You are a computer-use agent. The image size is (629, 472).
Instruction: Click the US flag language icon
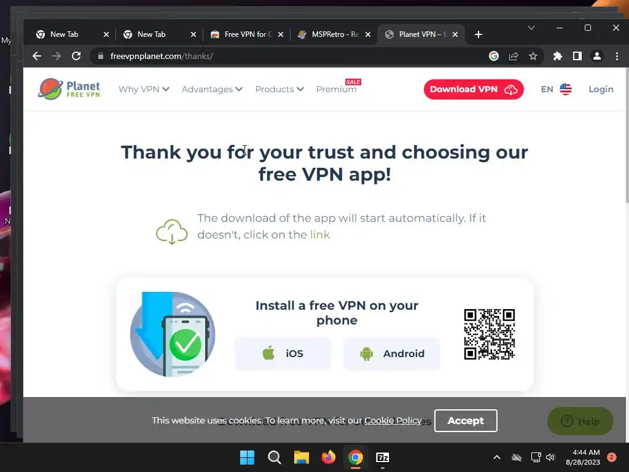click(566, 89)
